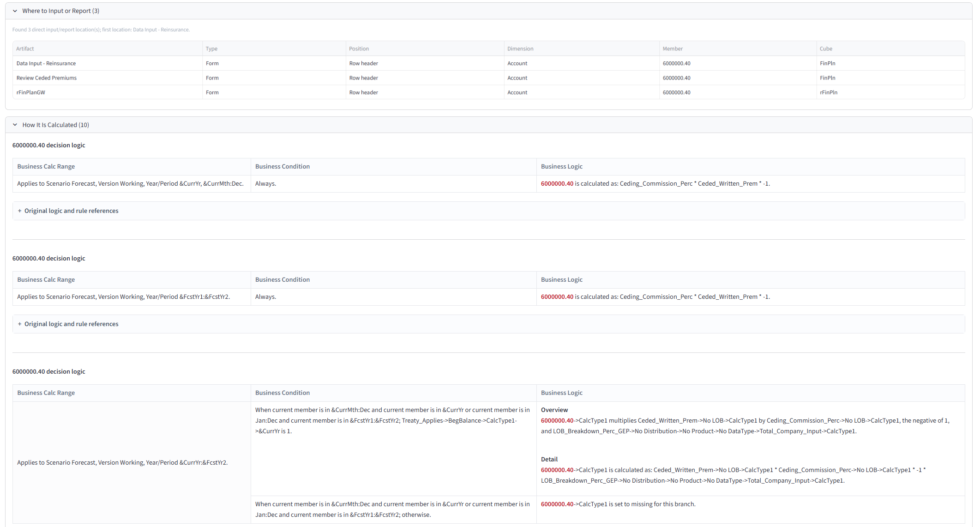Click the Artifact column header
This screenshot has height=527, width=980.
point(25,48)
